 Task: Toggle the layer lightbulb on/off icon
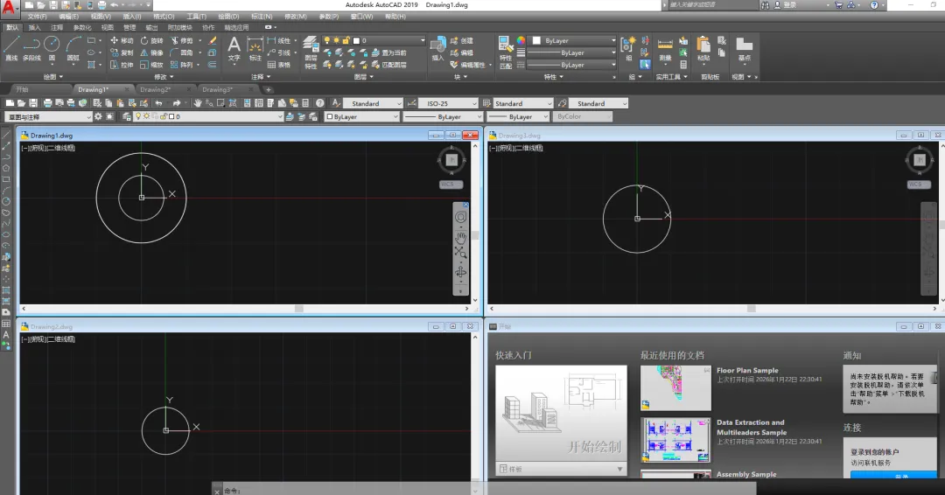(327, 40)
